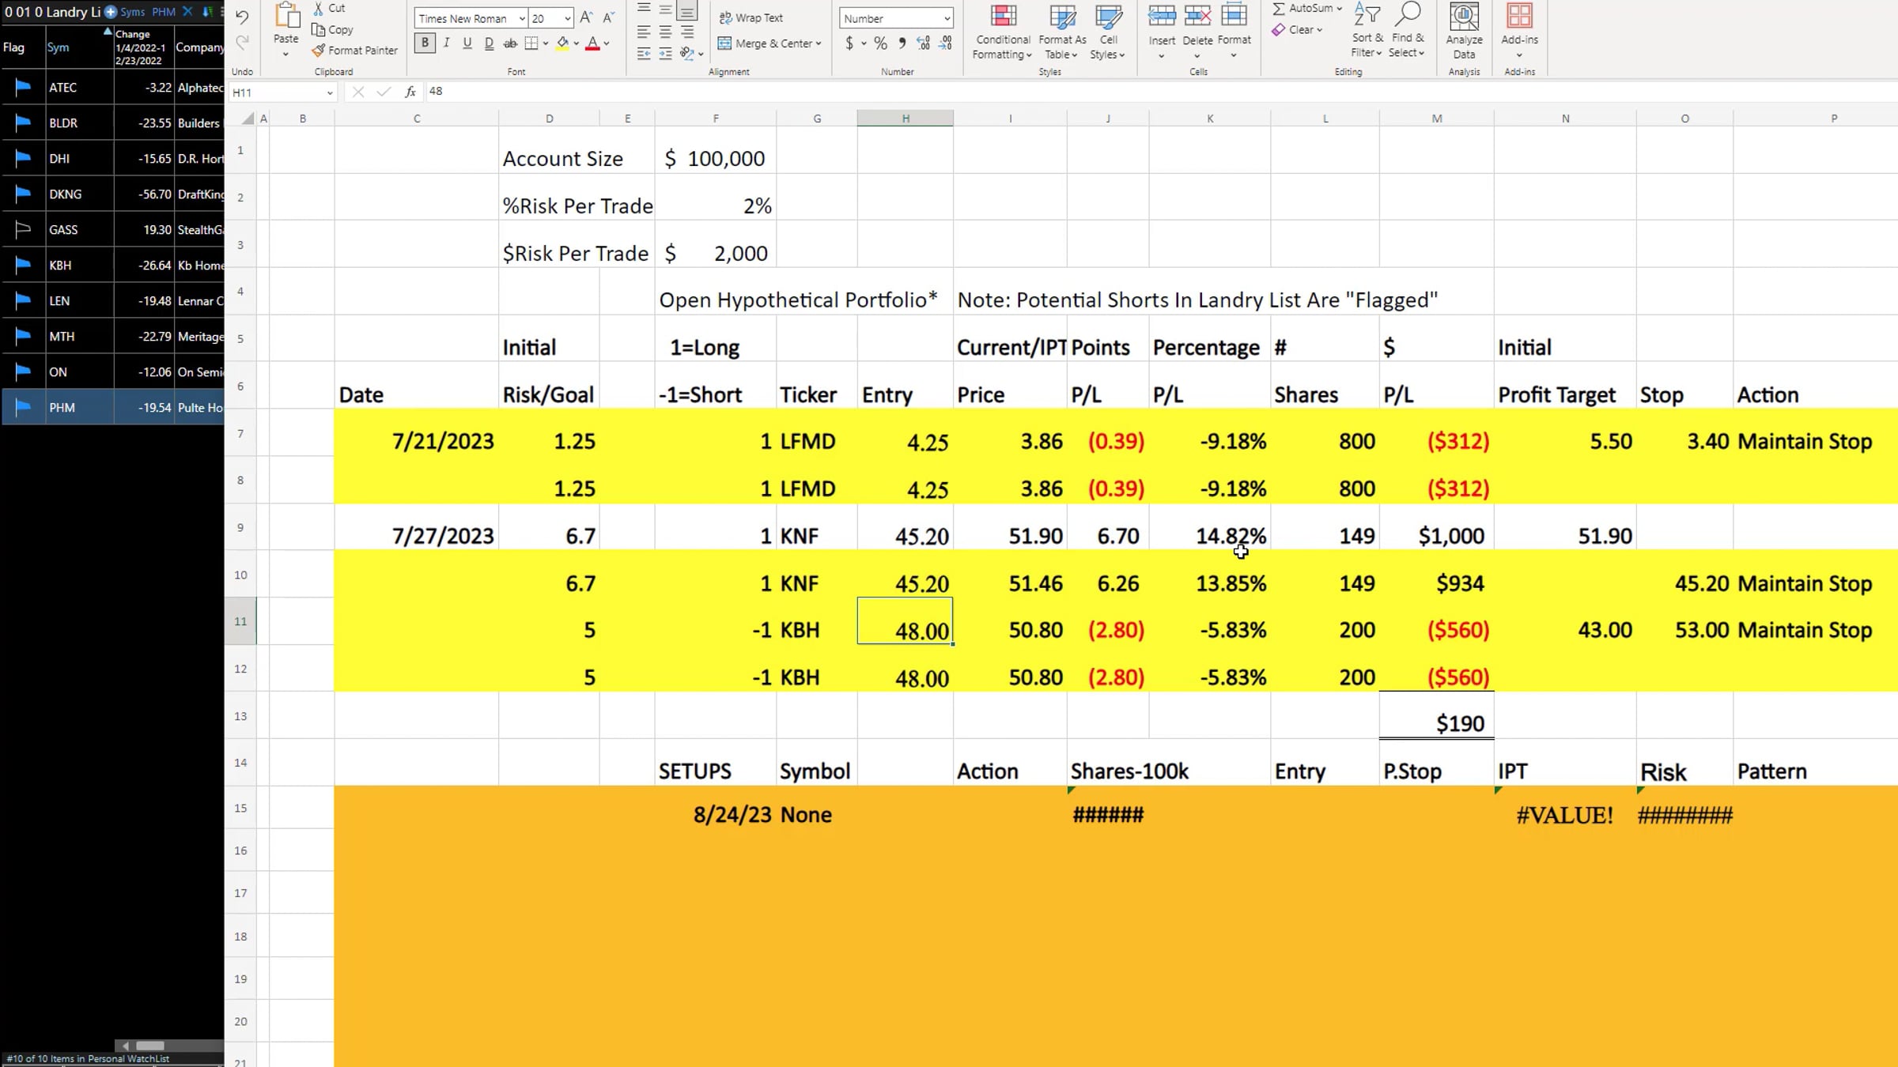Apply comma style number format
The height and width of the screenshot is (1067, 1898).
coord(902,43)
